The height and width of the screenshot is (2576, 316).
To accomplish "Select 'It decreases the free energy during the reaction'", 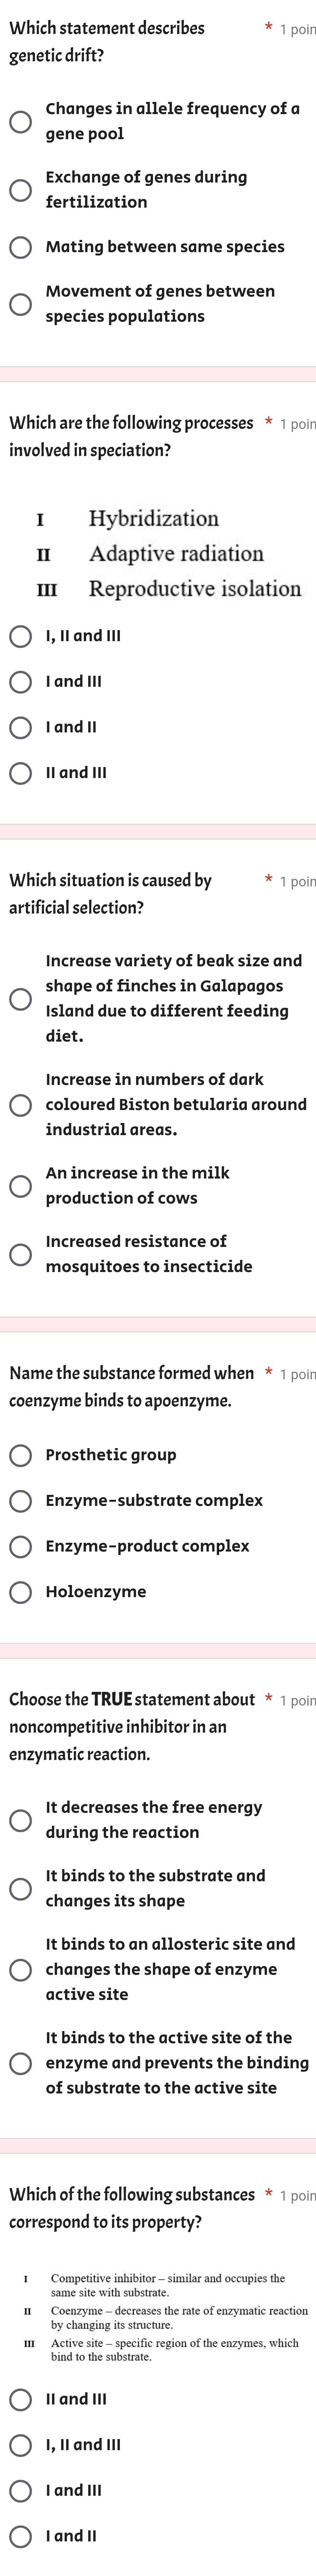I will [20, 1820].
